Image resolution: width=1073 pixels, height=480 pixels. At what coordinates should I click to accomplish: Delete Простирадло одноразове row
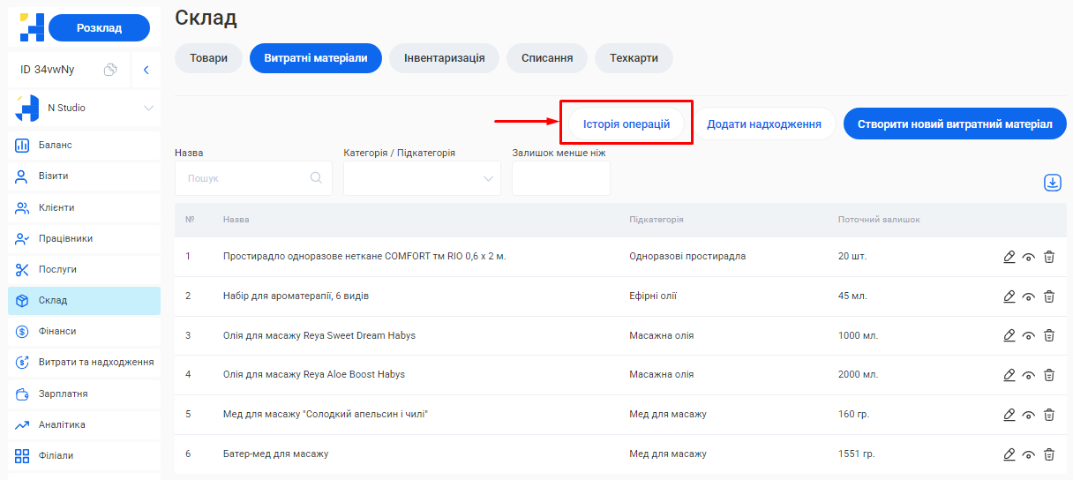pyautogui.click(x=1049, y=257)
